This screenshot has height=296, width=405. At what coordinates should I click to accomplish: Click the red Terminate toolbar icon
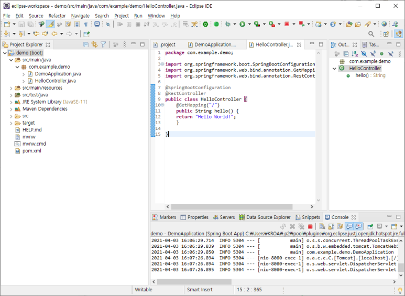pos(287,24)
